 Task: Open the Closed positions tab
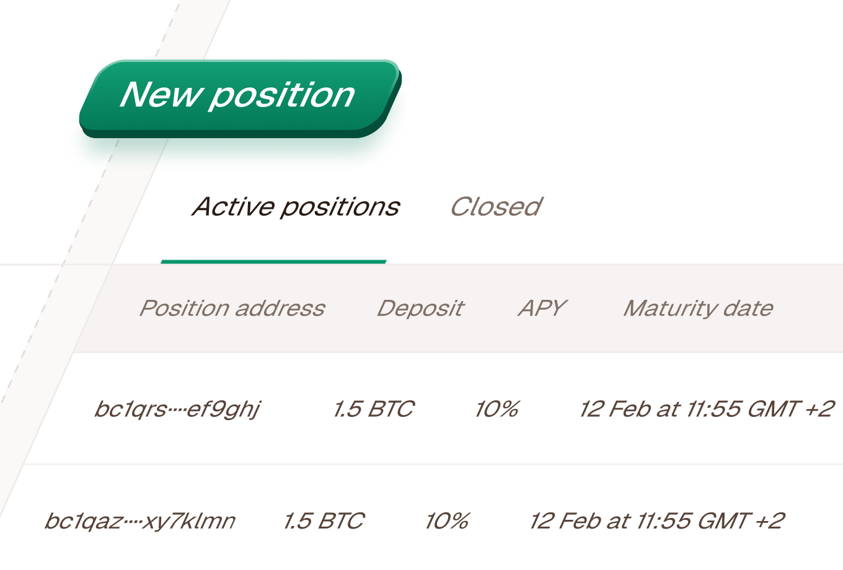[x=496, y=207]
